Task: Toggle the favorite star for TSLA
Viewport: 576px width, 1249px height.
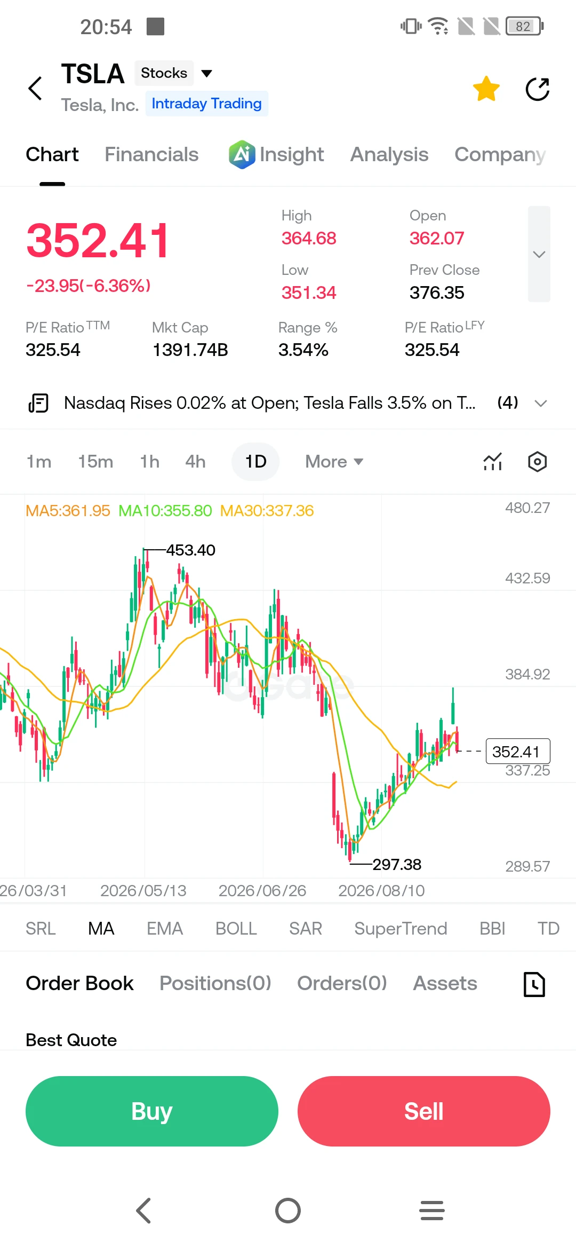Action: tap(486, 89)
